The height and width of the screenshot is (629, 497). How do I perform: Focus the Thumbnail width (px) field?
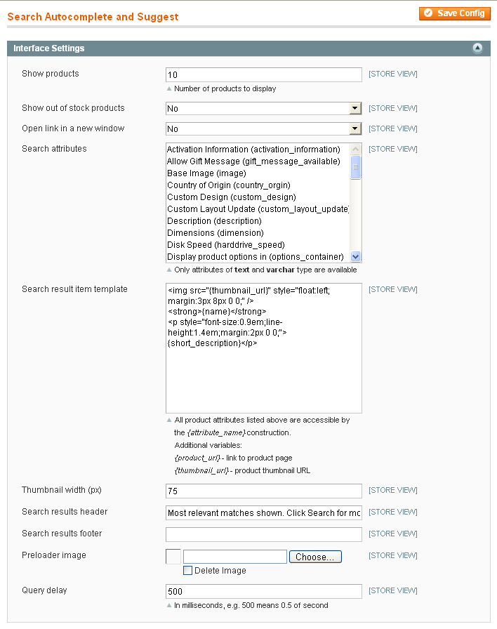[263, 491]
